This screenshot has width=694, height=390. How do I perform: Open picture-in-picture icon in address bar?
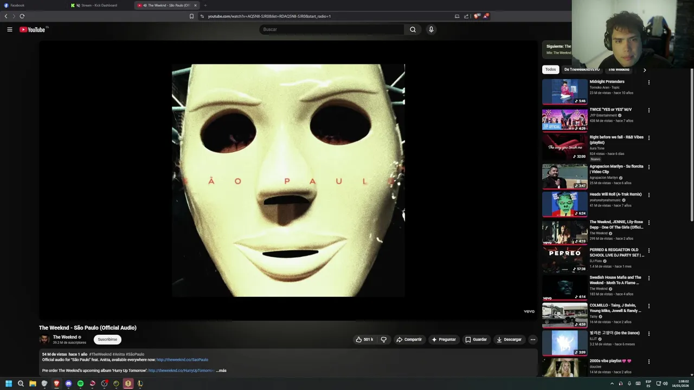457,16
